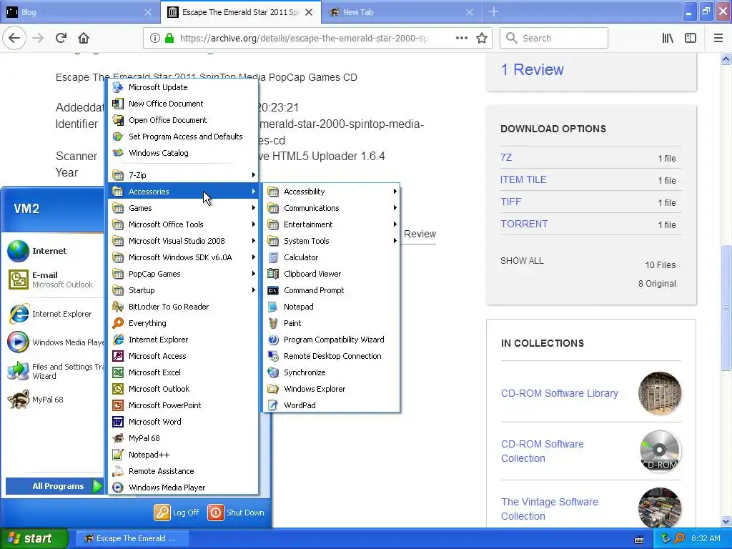Open the TORRENT download link
This screenshot has width=732, height=549.
click(524, 224)
